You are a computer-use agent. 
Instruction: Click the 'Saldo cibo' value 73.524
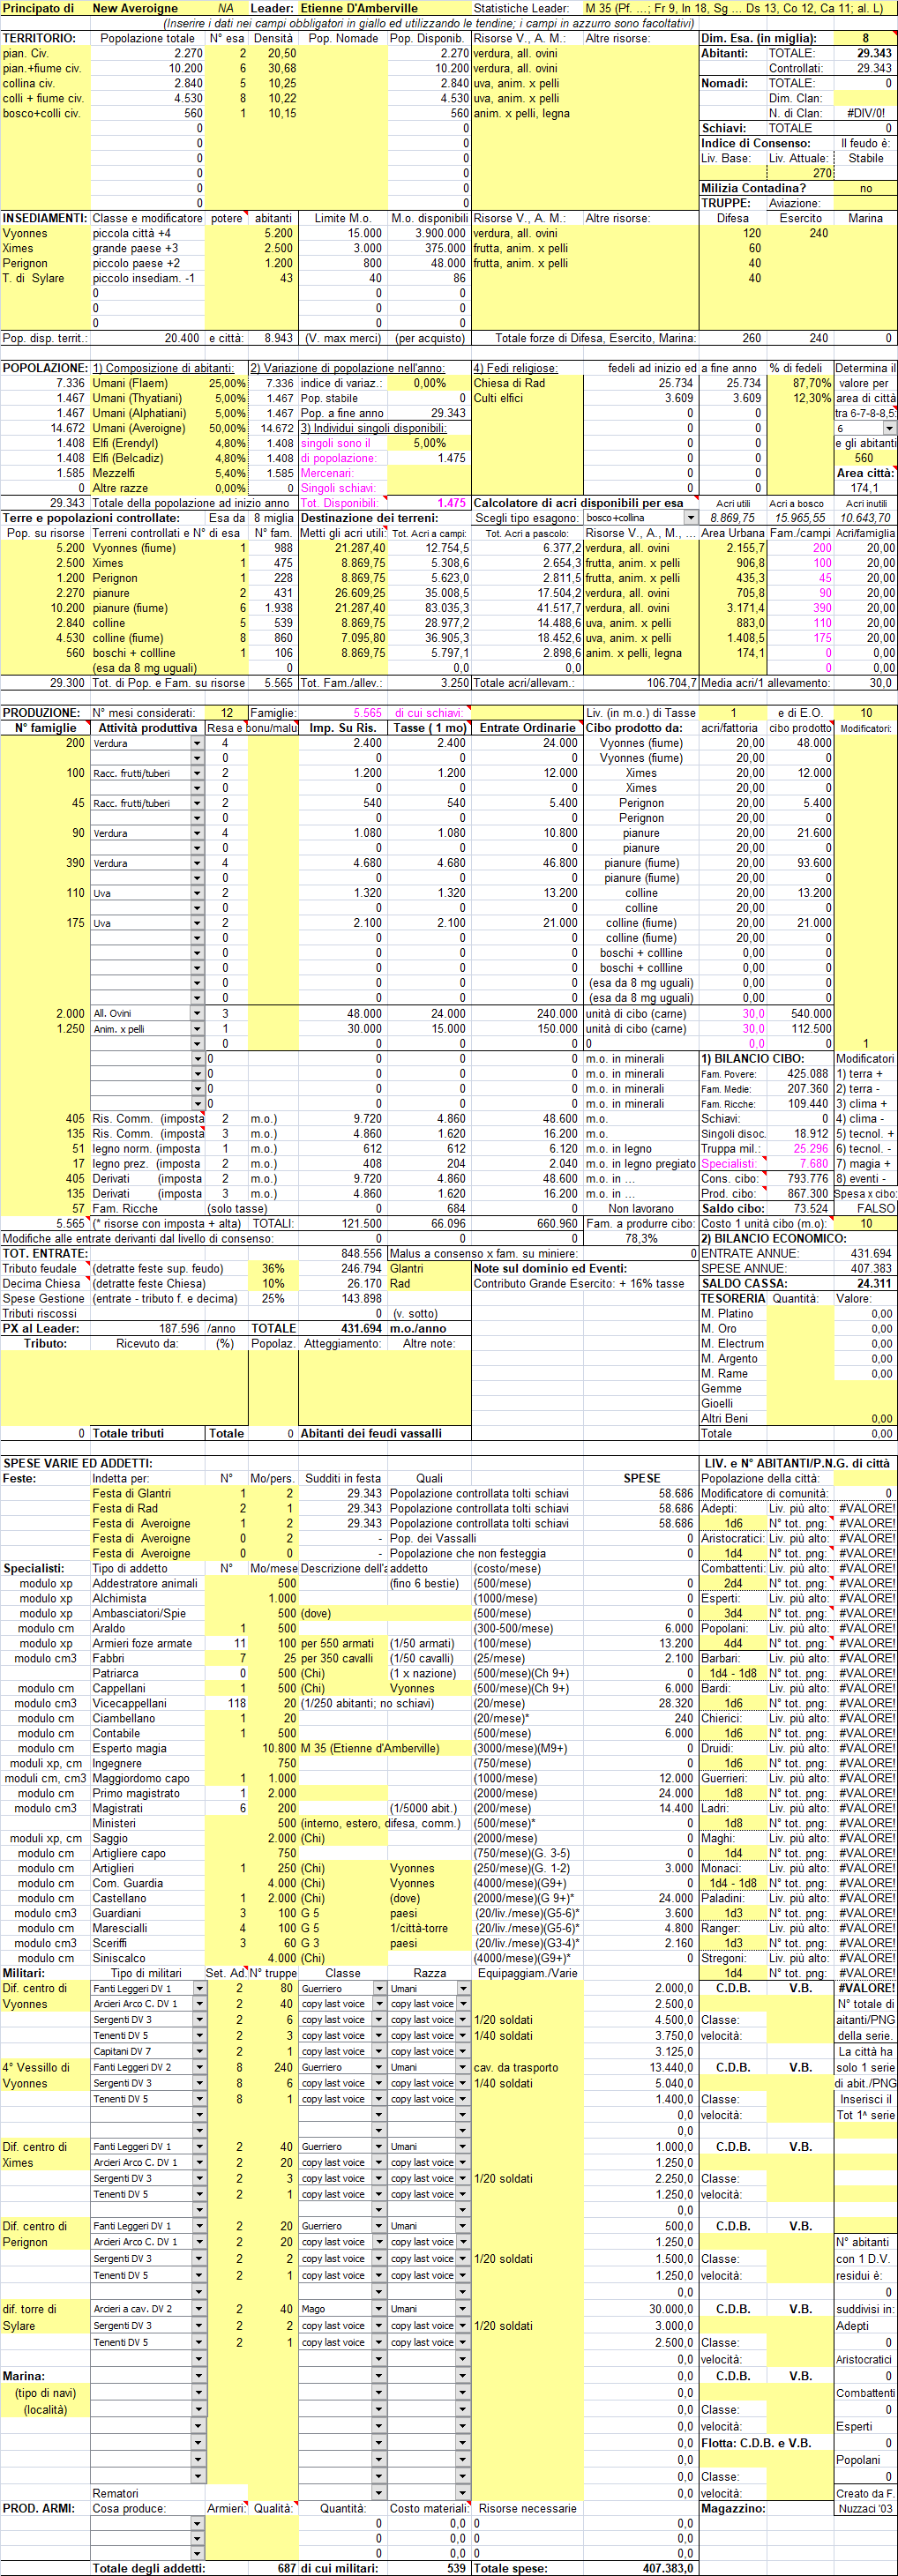799,1208
